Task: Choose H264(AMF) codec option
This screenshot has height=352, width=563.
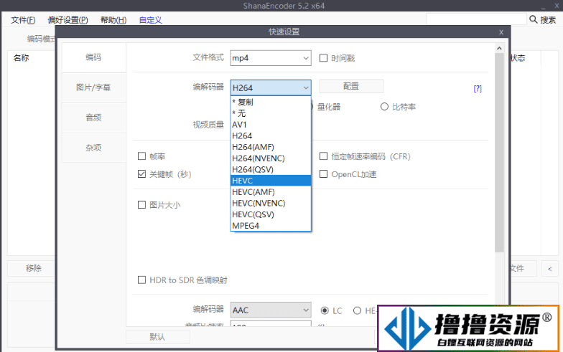Action: (270, 147)
